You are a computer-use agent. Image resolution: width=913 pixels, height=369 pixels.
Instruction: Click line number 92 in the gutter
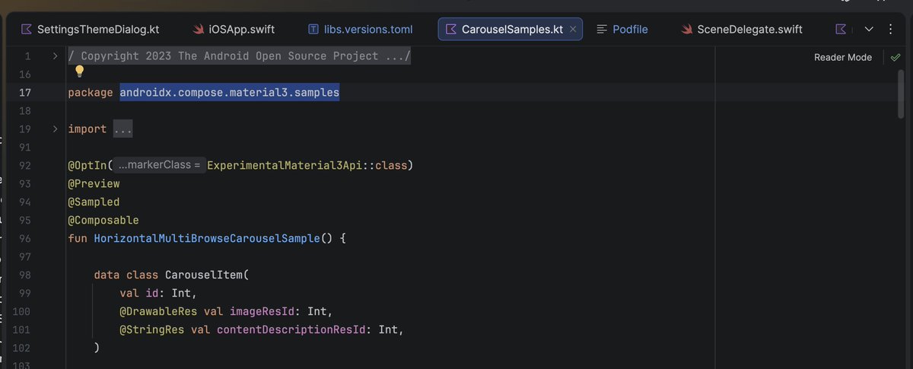25,165
